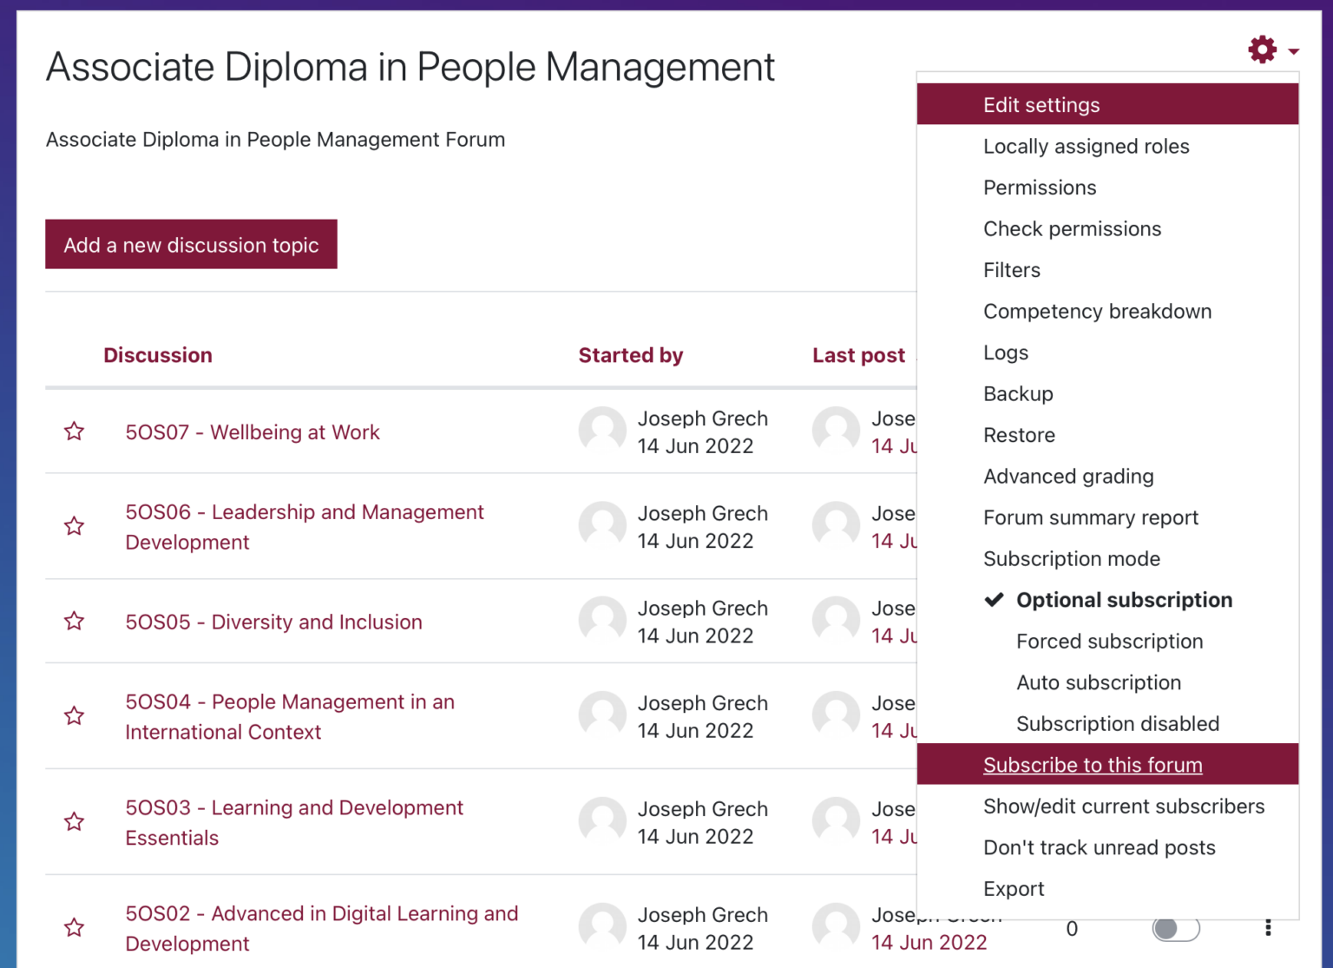The image size is (1333, 968).
Task: Star the 5OS02 Advanced Digital Learning discussion
Action: pyautogui.click(x=75, y=928)
